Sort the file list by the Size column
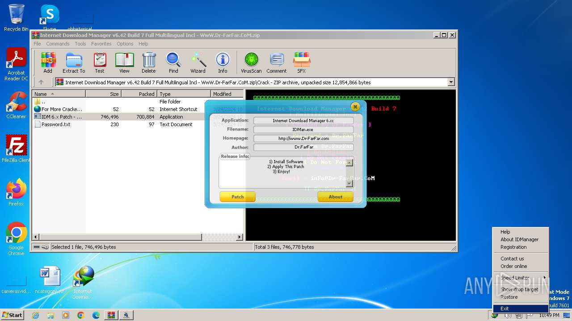This screenshot has height=321, width=572. pyautogui.click(x=103, y=94)
